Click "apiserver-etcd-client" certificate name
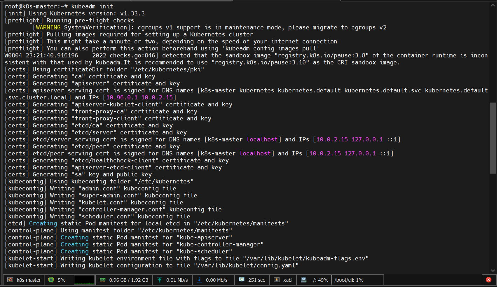 (111, 167)
